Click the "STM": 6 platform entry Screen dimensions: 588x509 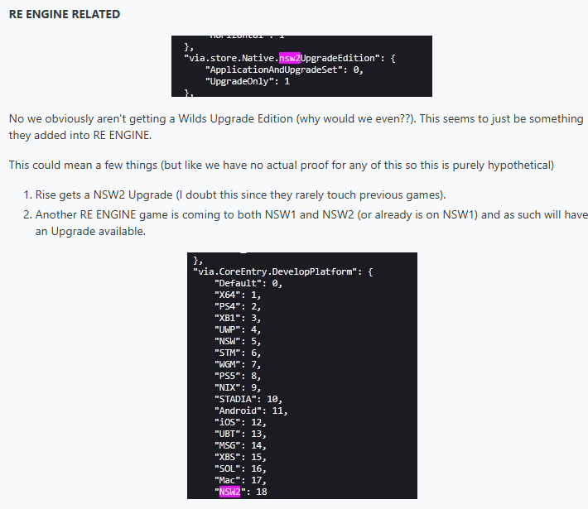click(238, 353)
